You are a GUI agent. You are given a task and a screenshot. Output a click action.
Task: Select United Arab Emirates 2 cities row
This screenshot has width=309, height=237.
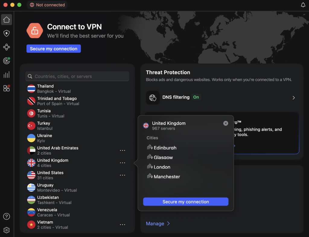click(x=77, y=151)
